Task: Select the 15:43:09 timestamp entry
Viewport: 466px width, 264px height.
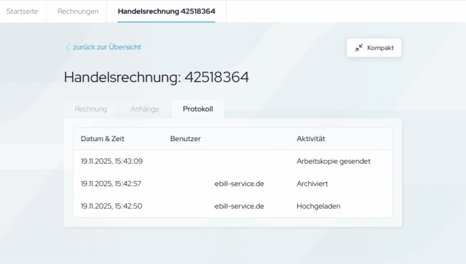Action: click(112, 162)
